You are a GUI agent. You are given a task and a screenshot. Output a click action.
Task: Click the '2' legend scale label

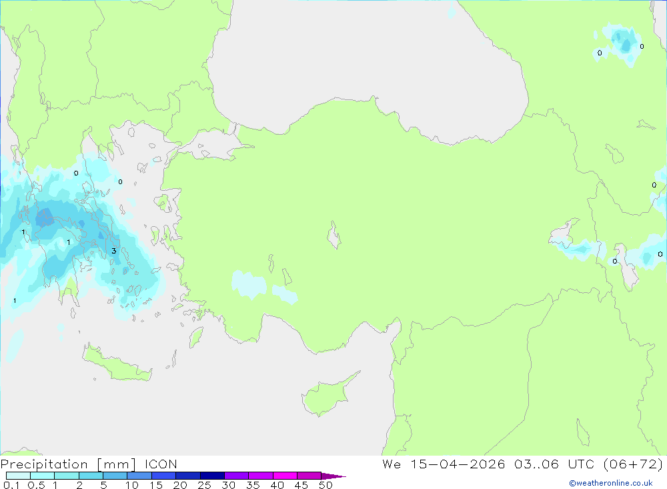point(79,485)
